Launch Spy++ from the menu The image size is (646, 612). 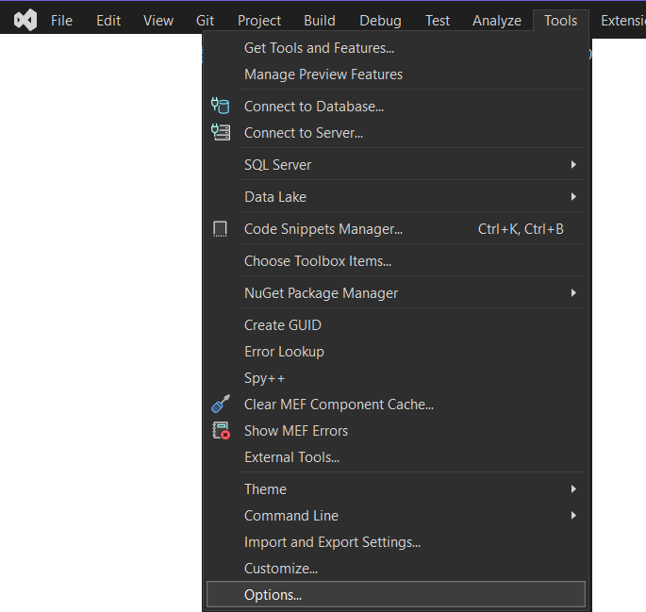[x=395, y=377]
